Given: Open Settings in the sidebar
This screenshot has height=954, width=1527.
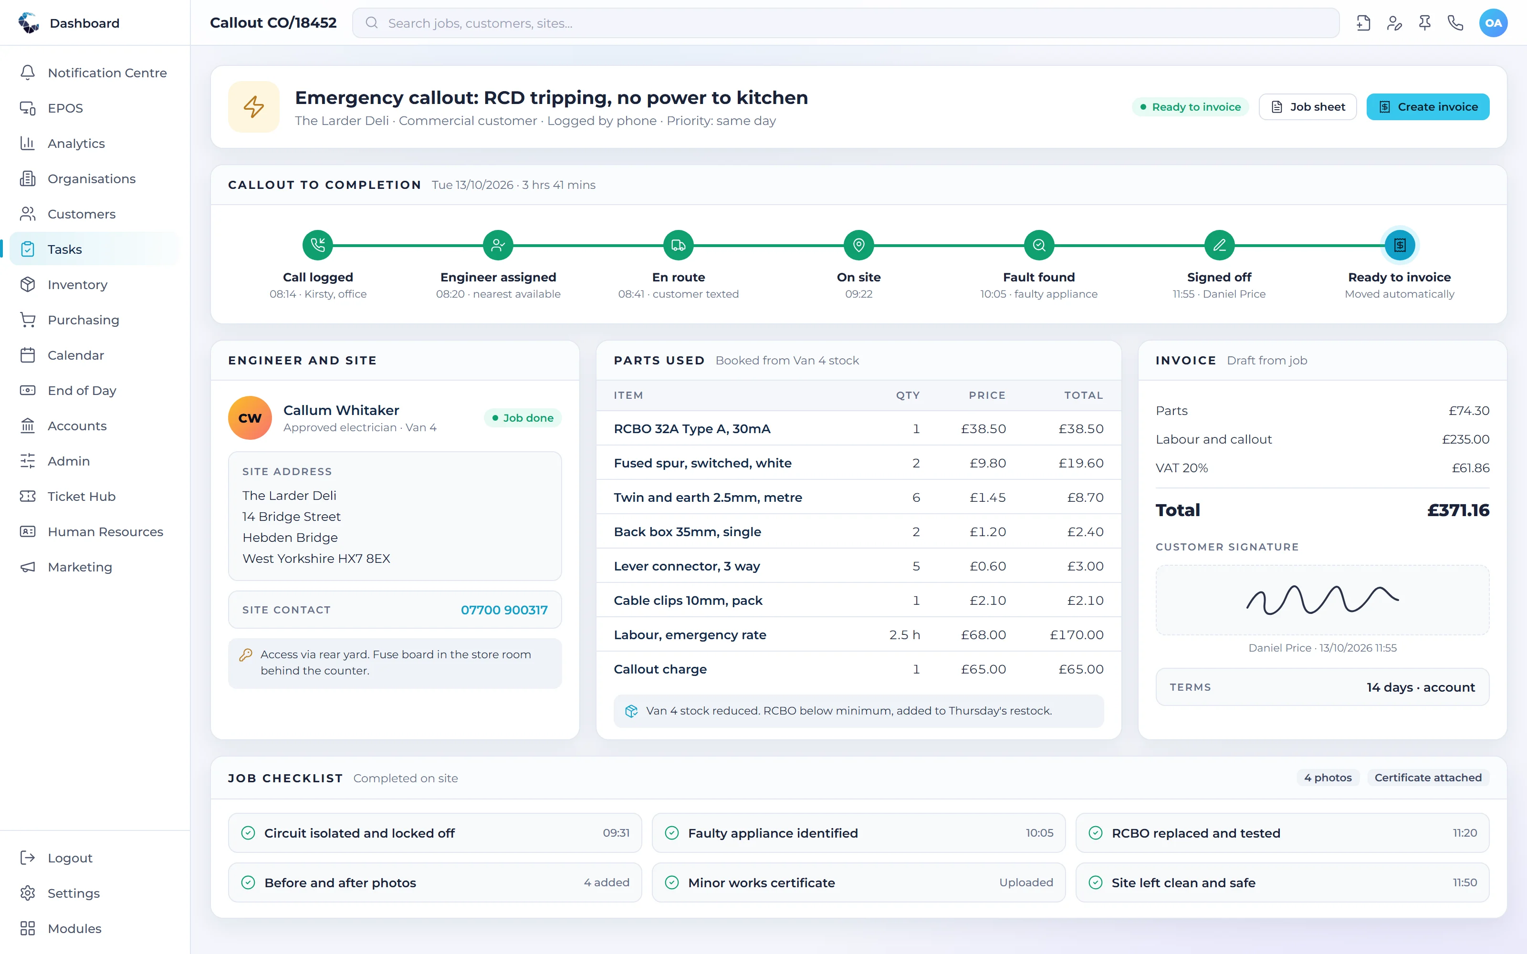Looking at the screenshot, I should pos(94,893).
